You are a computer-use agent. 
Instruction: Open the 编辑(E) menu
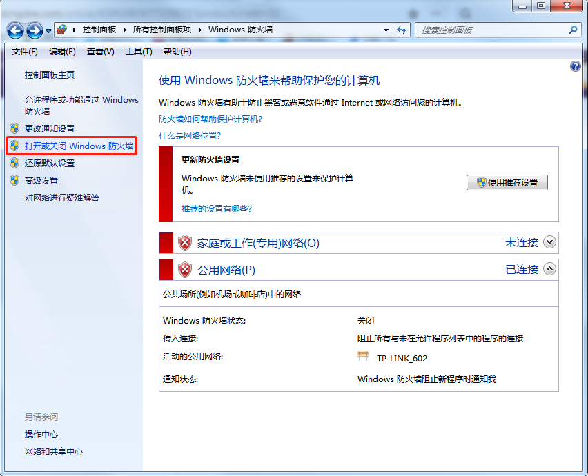(62, 51)
